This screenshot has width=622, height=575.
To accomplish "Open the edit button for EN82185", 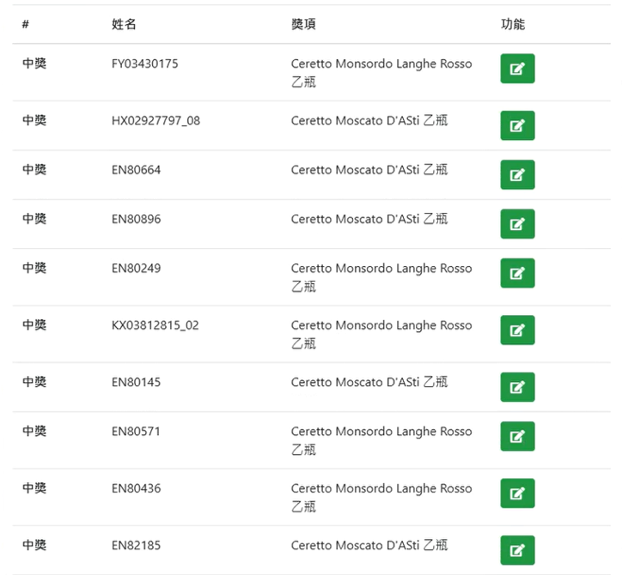I will (517, 550).
